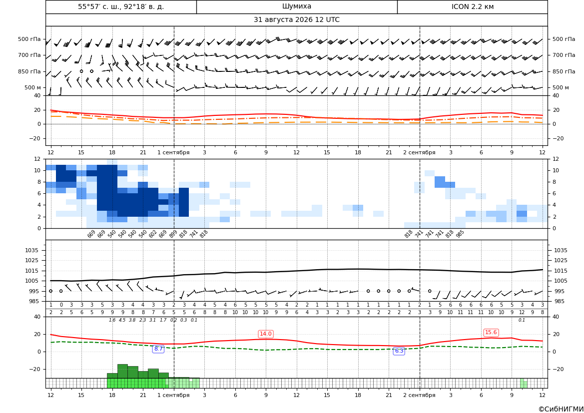584x413 pixels.
Task: Click the 4.5 precipitation amount value
Action: click(122, 320)
